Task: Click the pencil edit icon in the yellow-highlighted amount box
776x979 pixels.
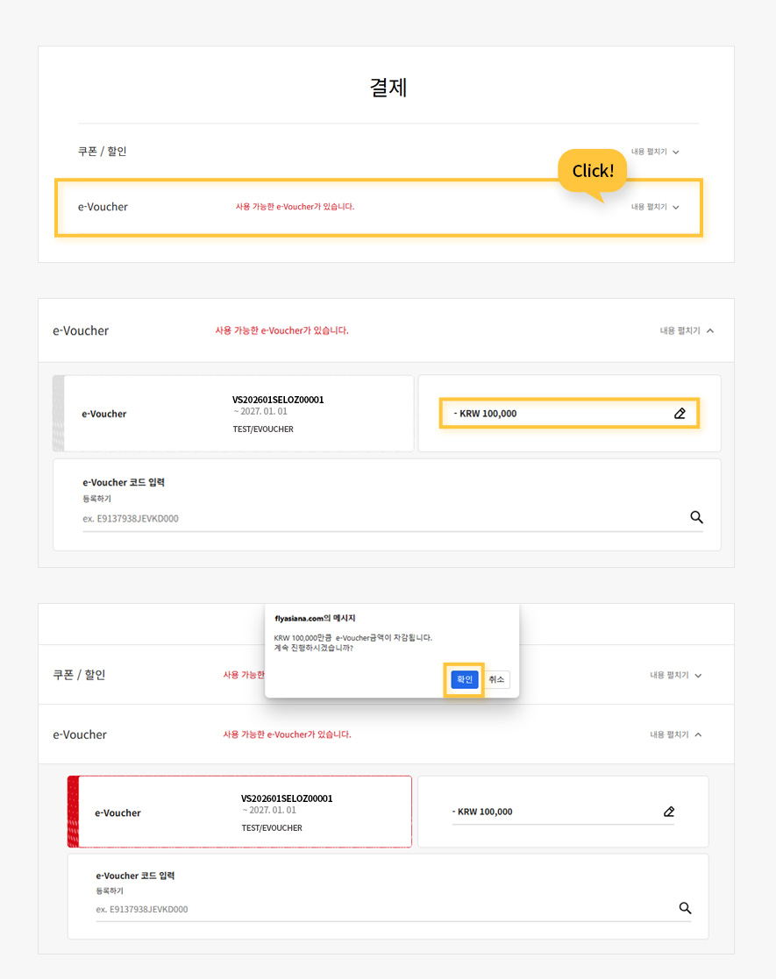Action: click(680, 413)
